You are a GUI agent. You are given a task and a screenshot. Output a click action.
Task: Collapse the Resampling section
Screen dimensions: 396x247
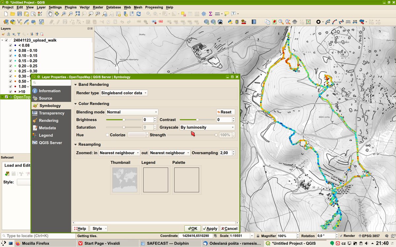click(x=76, y=144)
